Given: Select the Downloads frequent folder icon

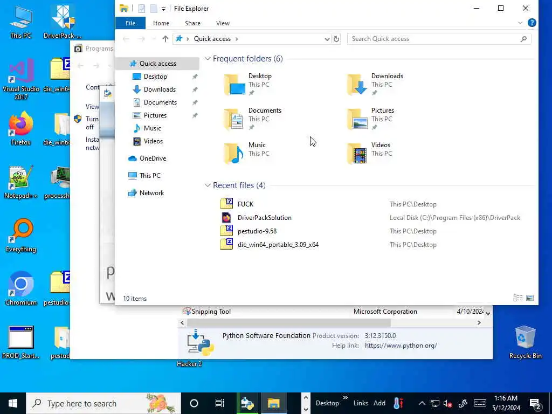Looking at the screenshot, I should pyautogui.click(x=358, y=85).
